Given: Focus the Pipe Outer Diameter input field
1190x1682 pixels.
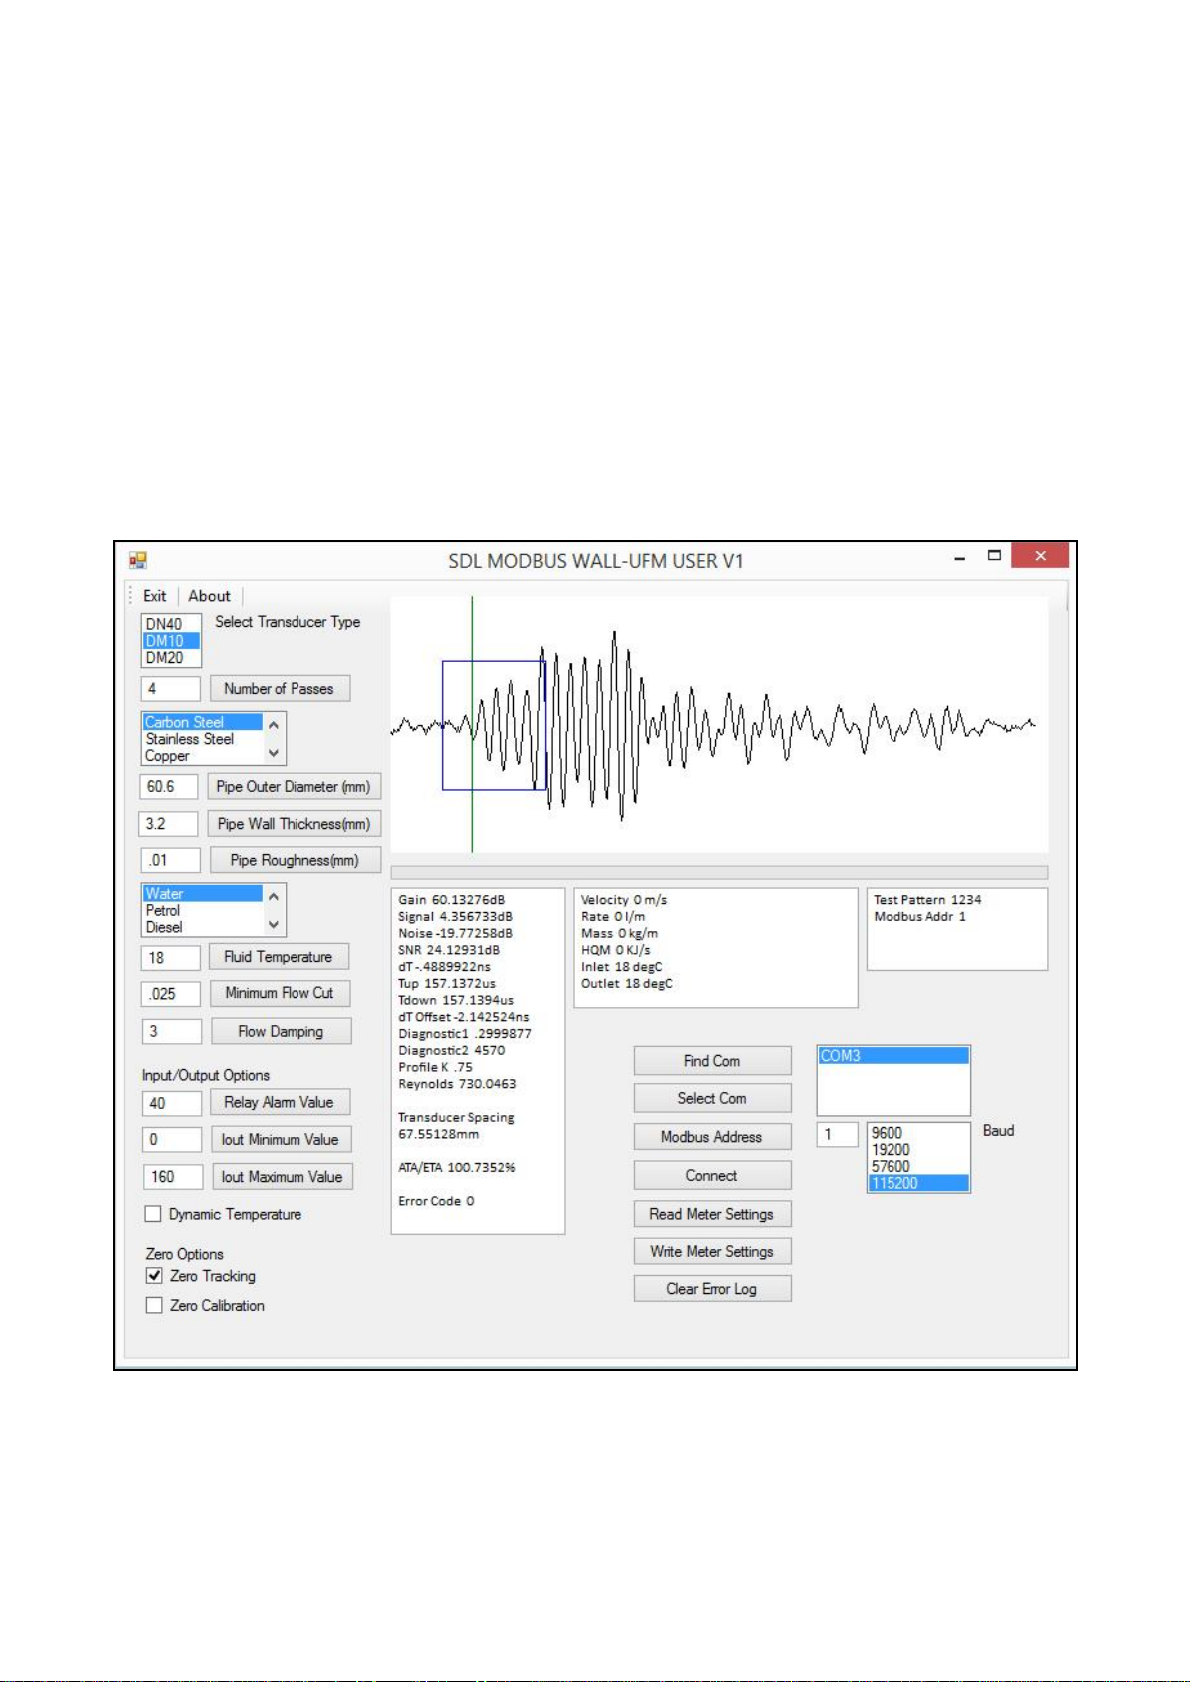Looking at the screenshot, I should tap(168, 787).
